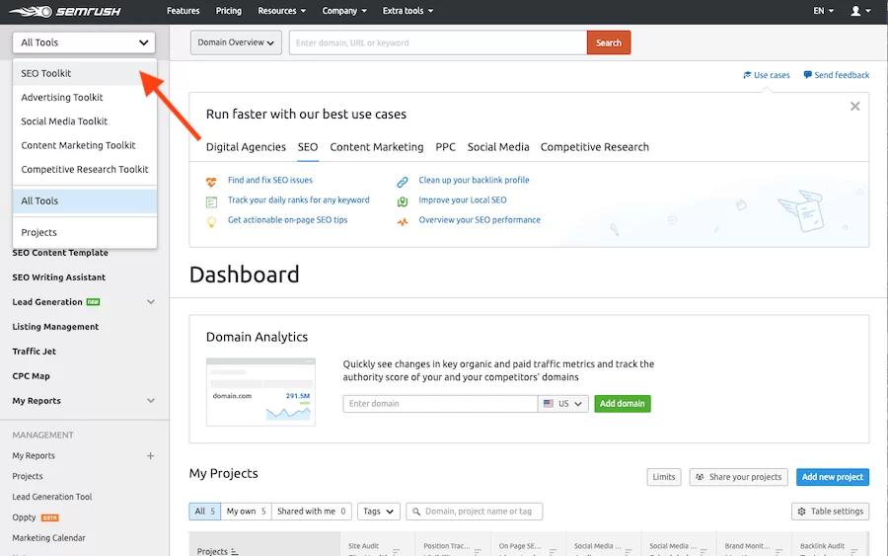Switch to the Digital Agencies tab
The height and width of the screenshot is (556, 888).
tap(246, 147)
